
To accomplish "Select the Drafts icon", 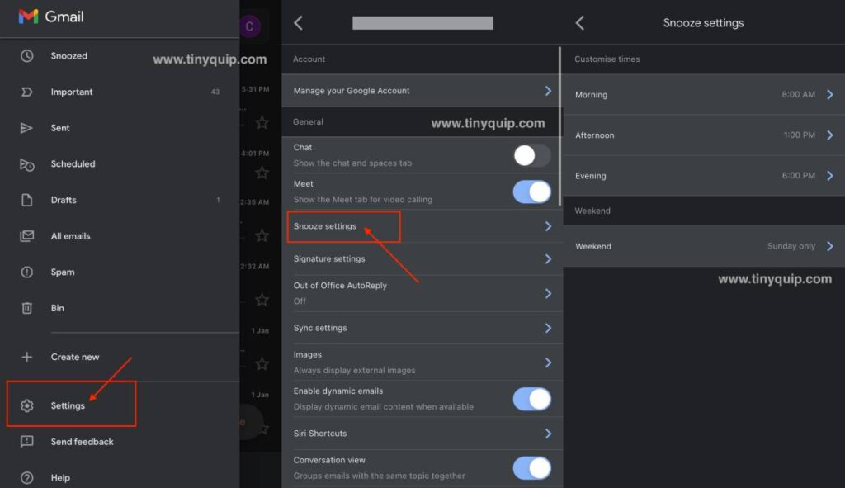I will [x=25, y=200].
